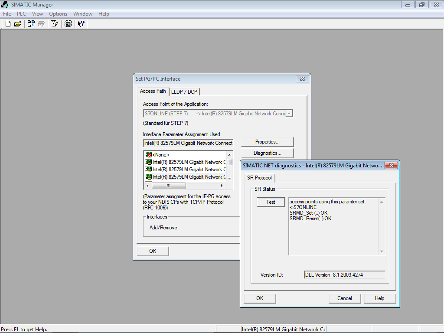Viewport: 444px width, 333px height.
Task: Select the SR Protocol tab
Action: point(259,178)
